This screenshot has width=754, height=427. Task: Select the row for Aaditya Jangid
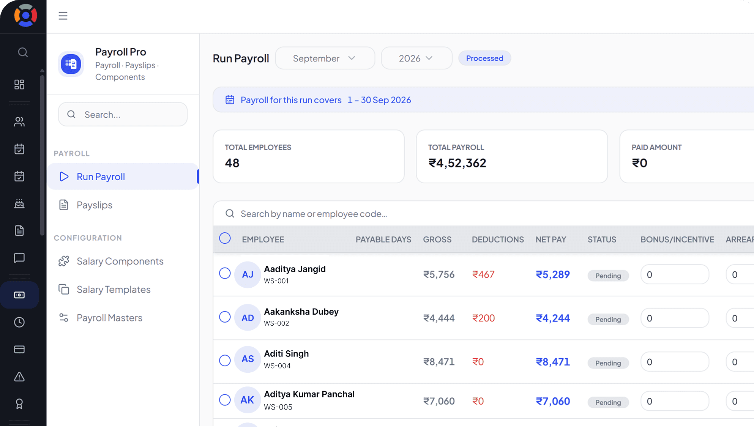(x=225, y=273)
